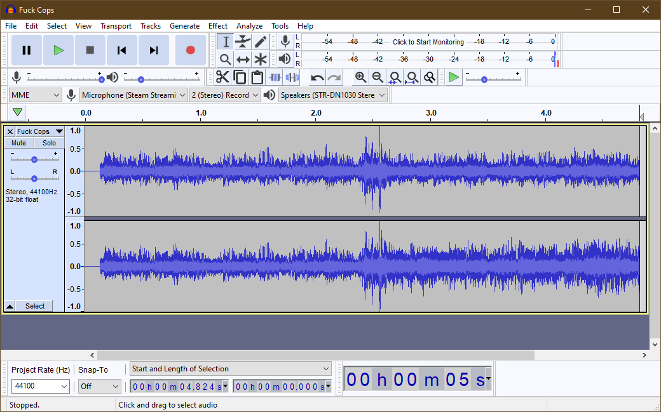
Task: Collapse the track with the bottom-left arrow
Action: (x=10, y=307)
